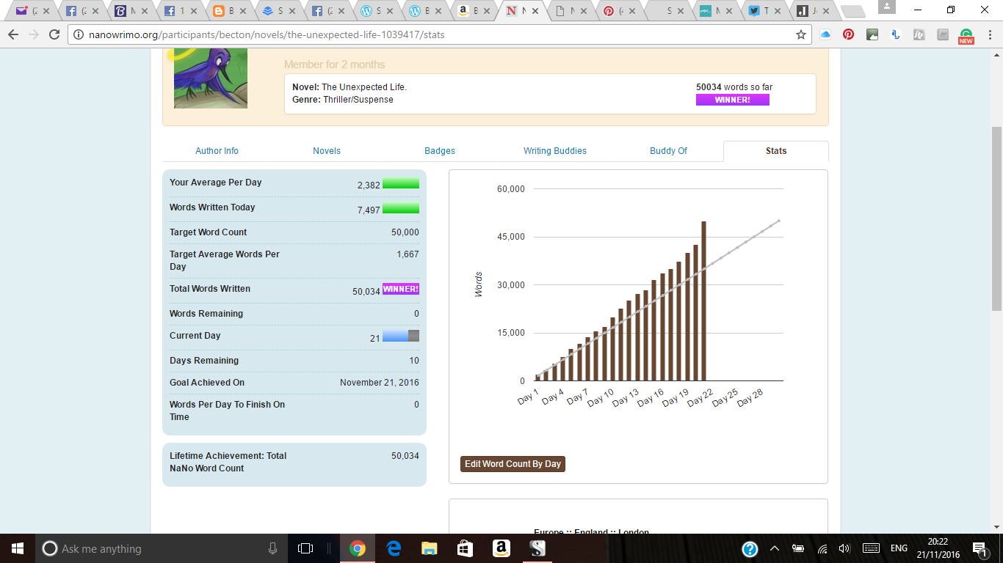
Task: Click the Task View icon
Action: click(x=305, y=548)
